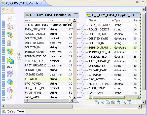Click the Mapplet_In vertical scrollbar up arrow
This screenshot has width=147, height=115.
tap(75, 20)
